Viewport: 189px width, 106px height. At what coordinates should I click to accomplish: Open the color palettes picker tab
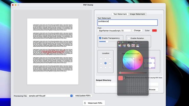tap(129, 46)
